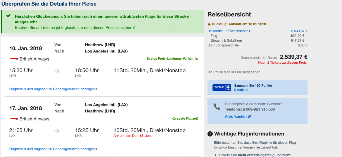The width and height of the screenshot is (342, 157).
Task: Open the Payback Details link
Action: point(241,90)
